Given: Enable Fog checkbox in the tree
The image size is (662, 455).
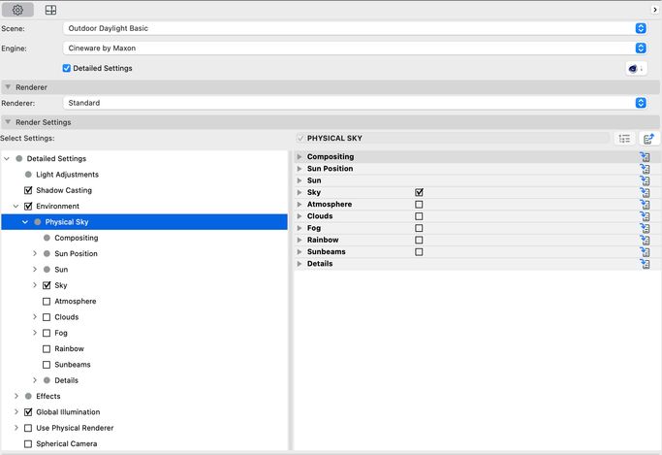Looking at the screenshot, I should tap(47, 333).
